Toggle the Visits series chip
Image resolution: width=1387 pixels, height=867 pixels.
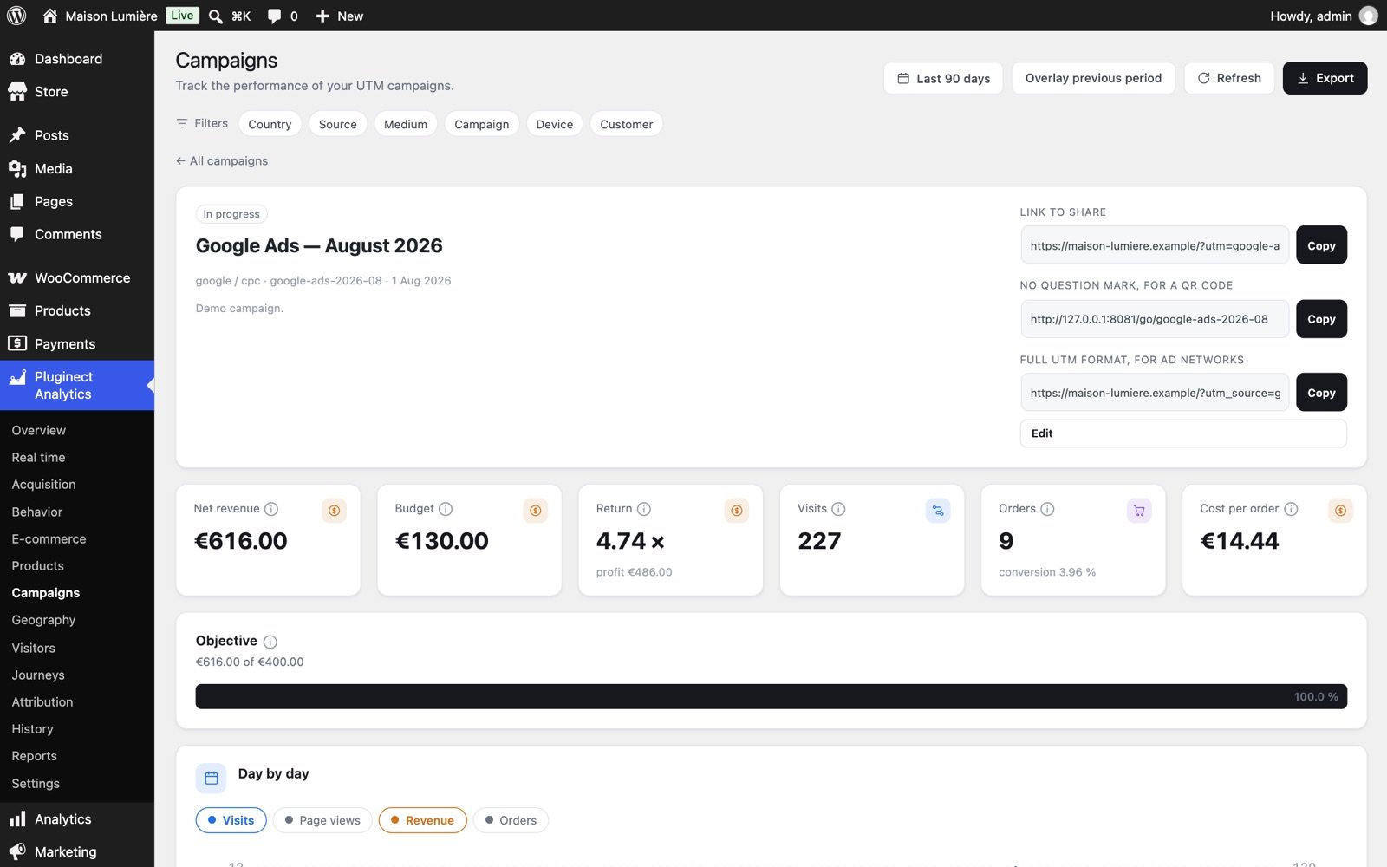point(231,820)
